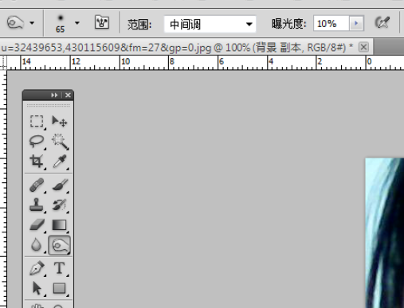Select the Burn tool in toolbox

point(60,245)
